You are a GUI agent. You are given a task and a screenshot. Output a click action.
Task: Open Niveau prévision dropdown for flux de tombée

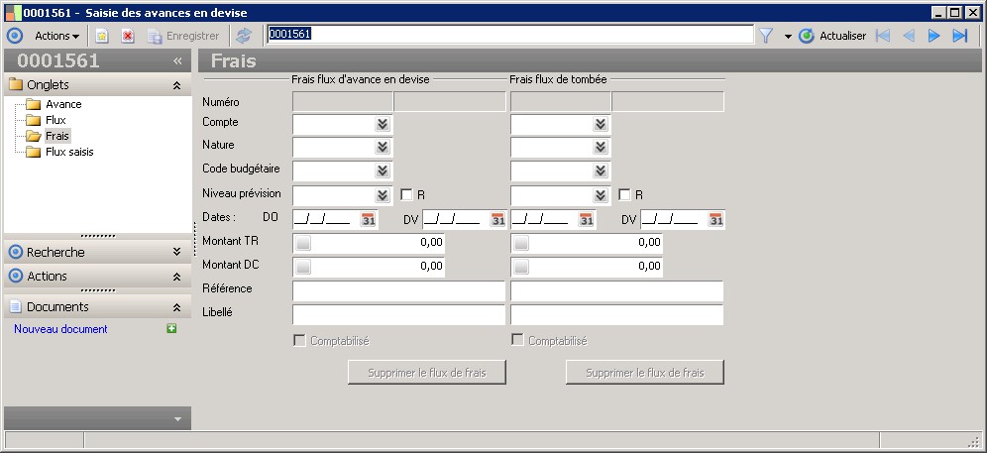click(600, 194)
